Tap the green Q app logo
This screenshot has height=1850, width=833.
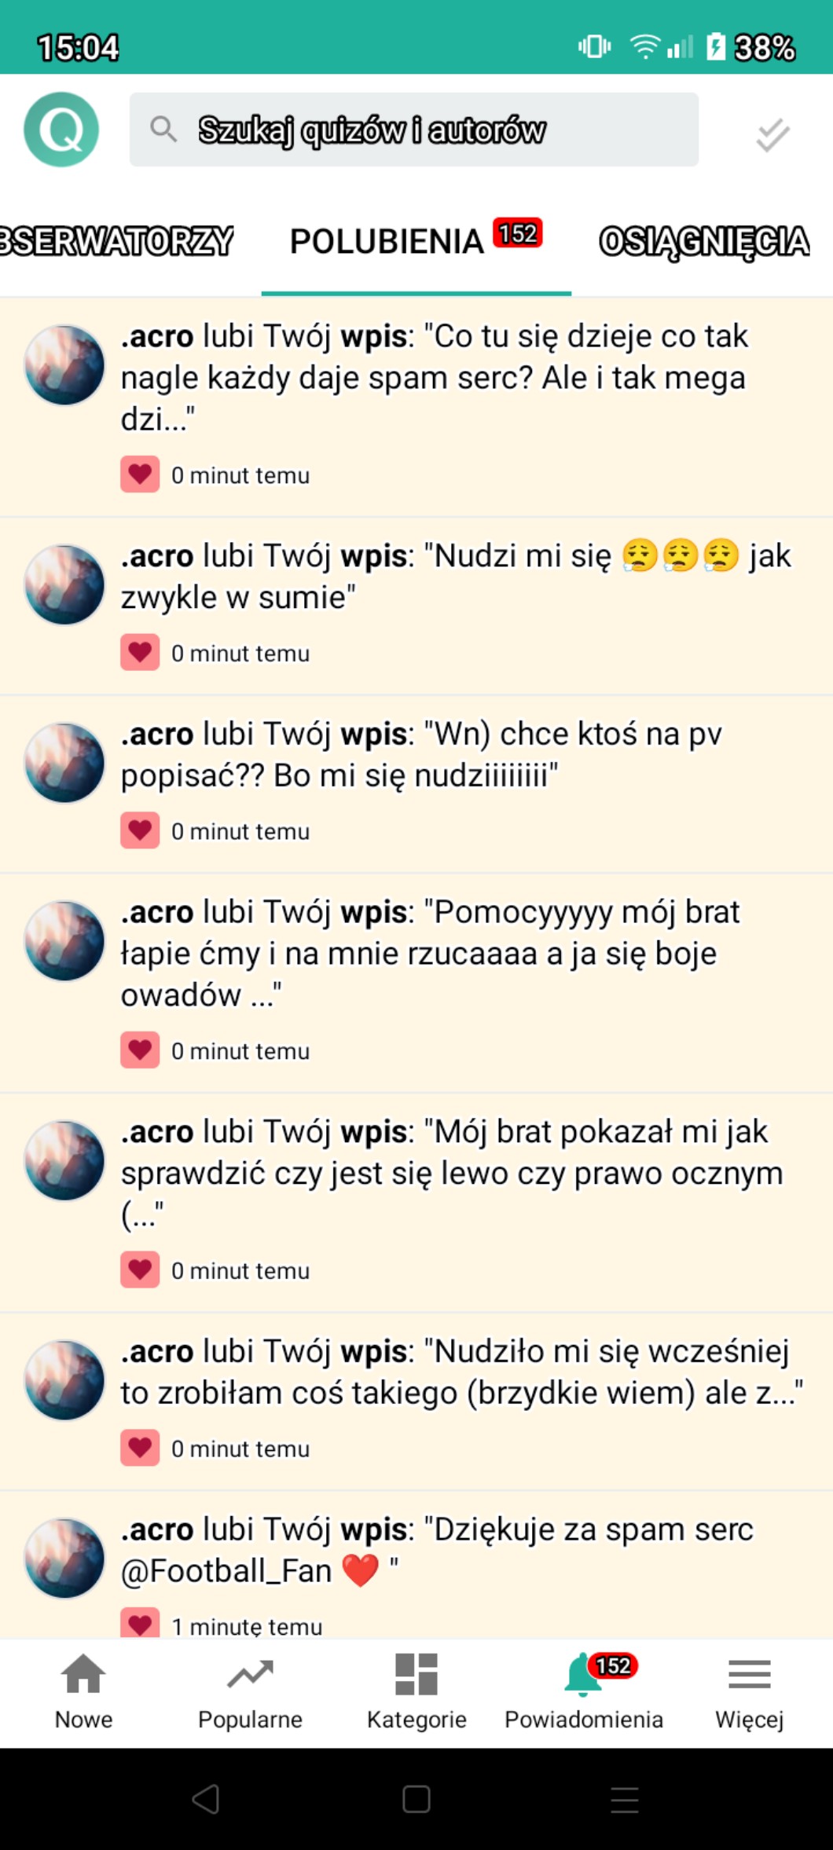(61, 130)
